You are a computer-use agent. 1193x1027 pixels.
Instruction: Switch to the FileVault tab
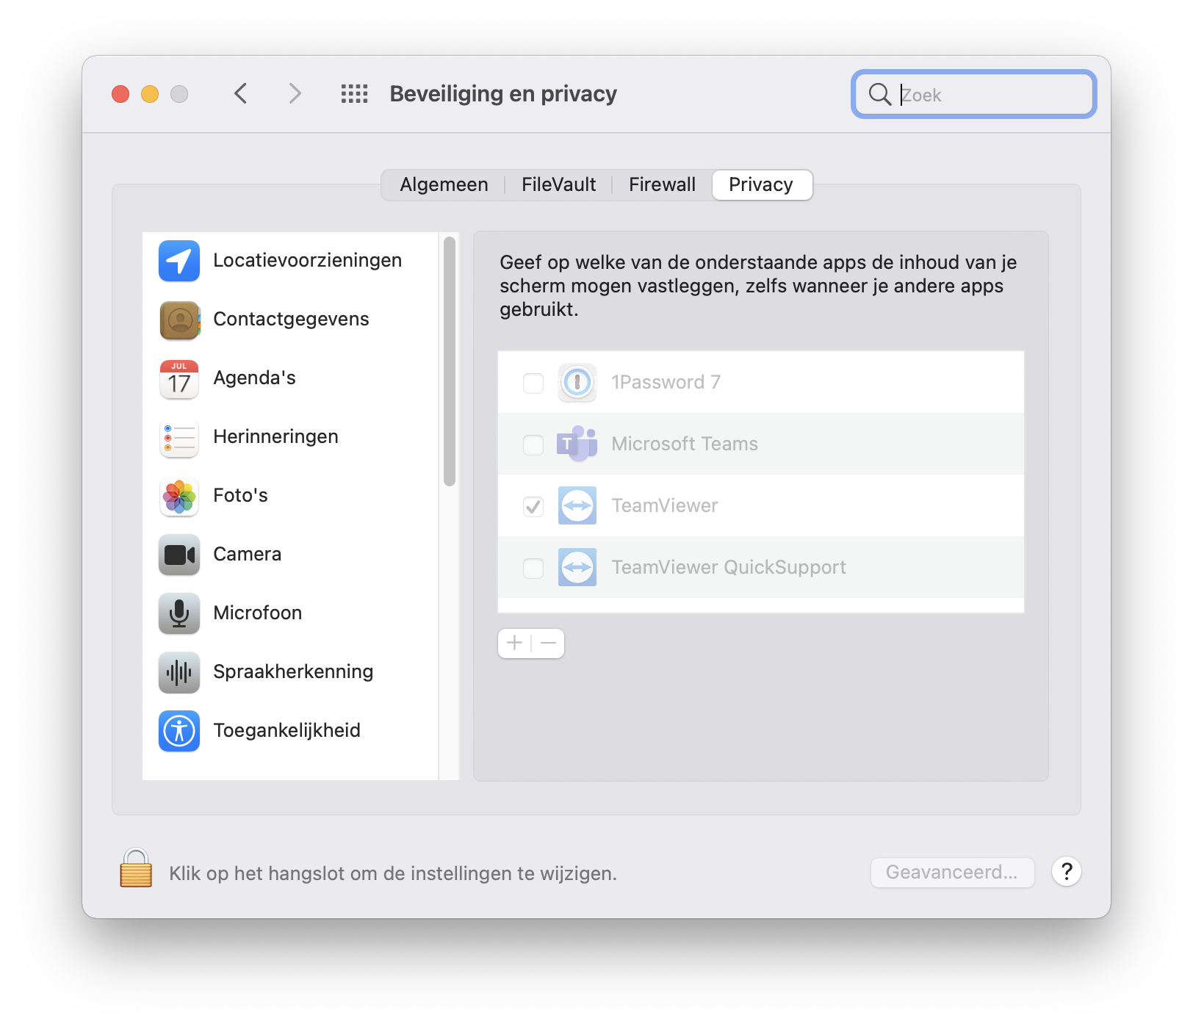558,184
